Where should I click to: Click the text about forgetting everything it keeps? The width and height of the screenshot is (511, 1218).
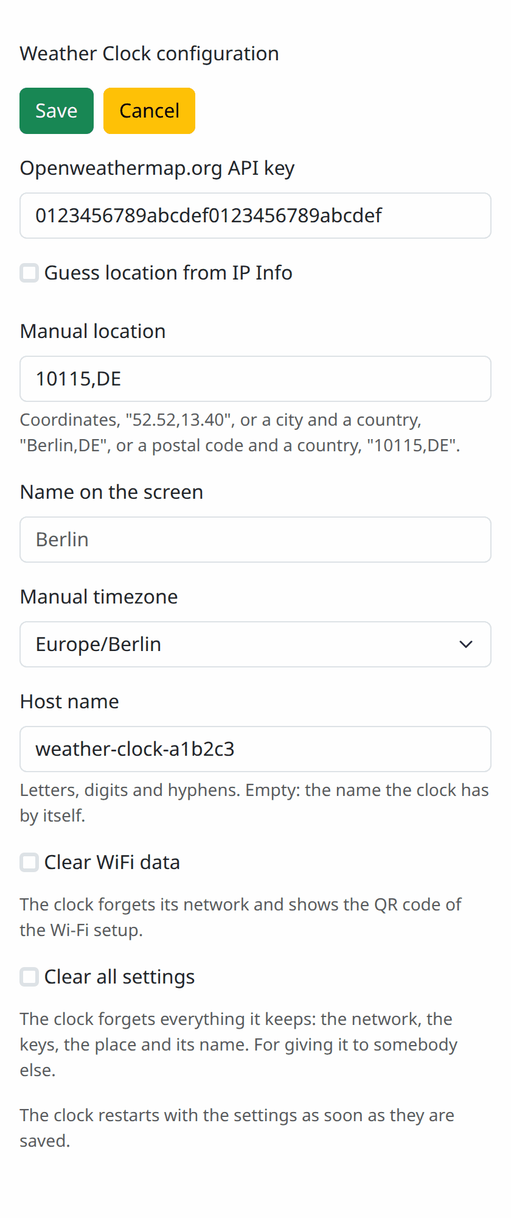[x=238, y=1044]
